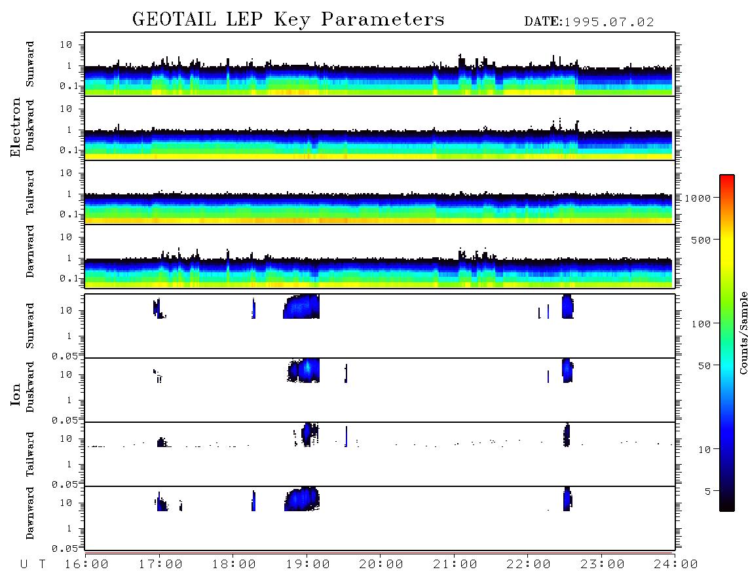Image resolution: width=748 pixels, height=576 pixels.
Task: Click the Electron Tailward panel label
Action: coord(30,192)
